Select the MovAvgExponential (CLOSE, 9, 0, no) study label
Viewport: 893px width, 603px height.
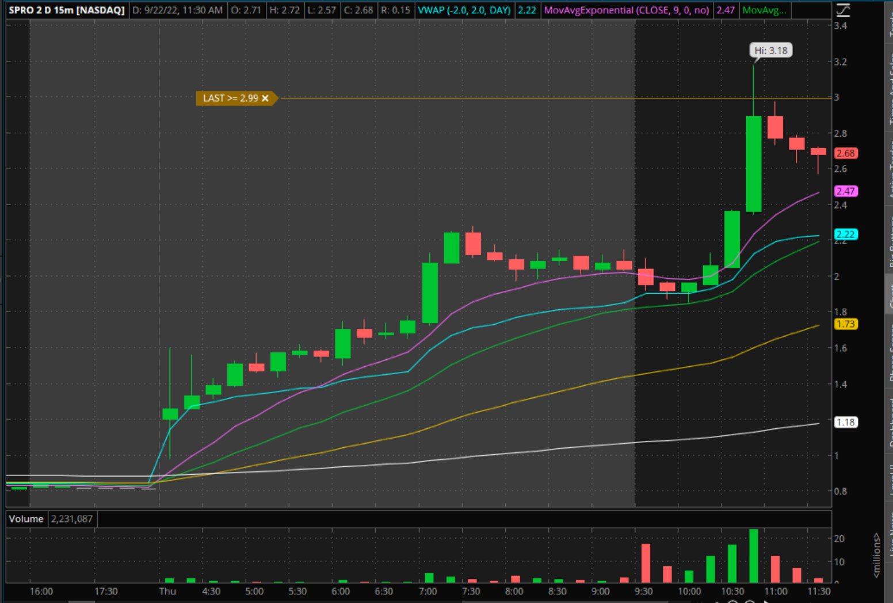click(x=627, y=10)
